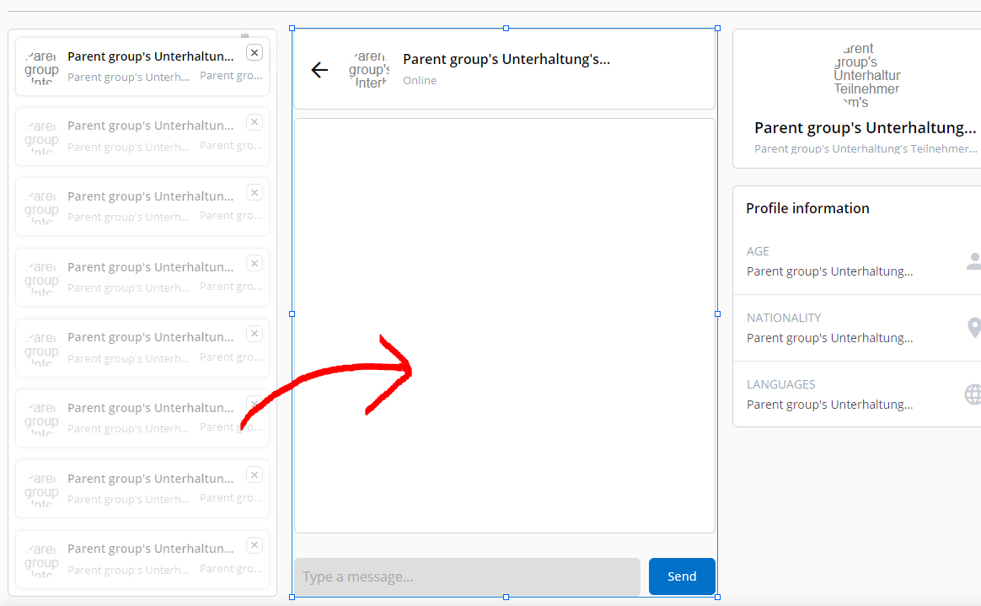Click the AGE label
The height and width of the screenshot is (606, 981).
coord(758,251)
